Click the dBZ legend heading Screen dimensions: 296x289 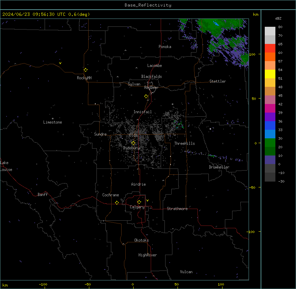coord(278,19)
